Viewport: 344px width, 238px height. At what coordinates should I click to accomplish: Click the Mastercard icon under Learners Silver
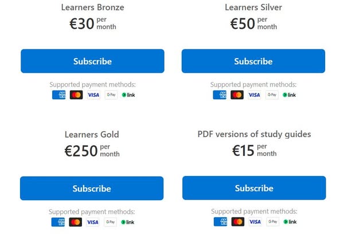tap(237, 95)
